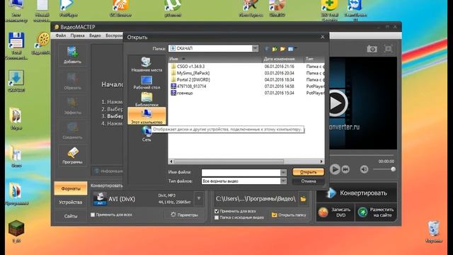Take a snapshot with the camera icon
Viewport: 453px width, 255px height.
(x=372, y=49)
